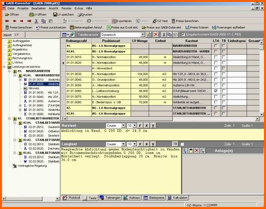Jump to the last record arrow icon
The height and width of the screenshot is (209, 266).
29,21
